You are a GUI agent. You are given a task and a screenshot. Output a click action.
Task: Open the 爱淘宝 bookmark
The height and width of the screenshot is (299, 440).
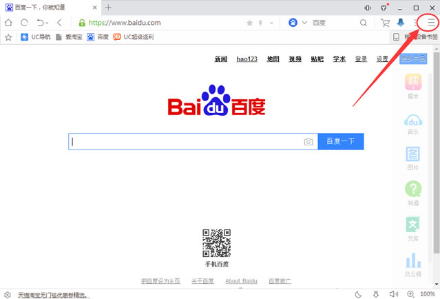(x=69, y=37)
